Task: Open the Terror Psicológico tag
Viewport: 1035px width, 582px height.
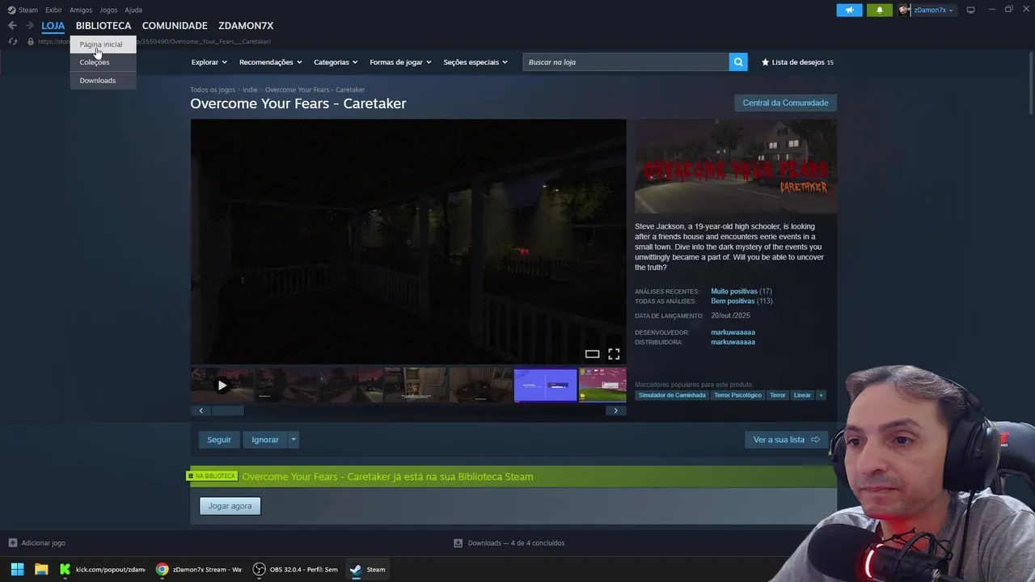Action: click(x=737, y=395)
